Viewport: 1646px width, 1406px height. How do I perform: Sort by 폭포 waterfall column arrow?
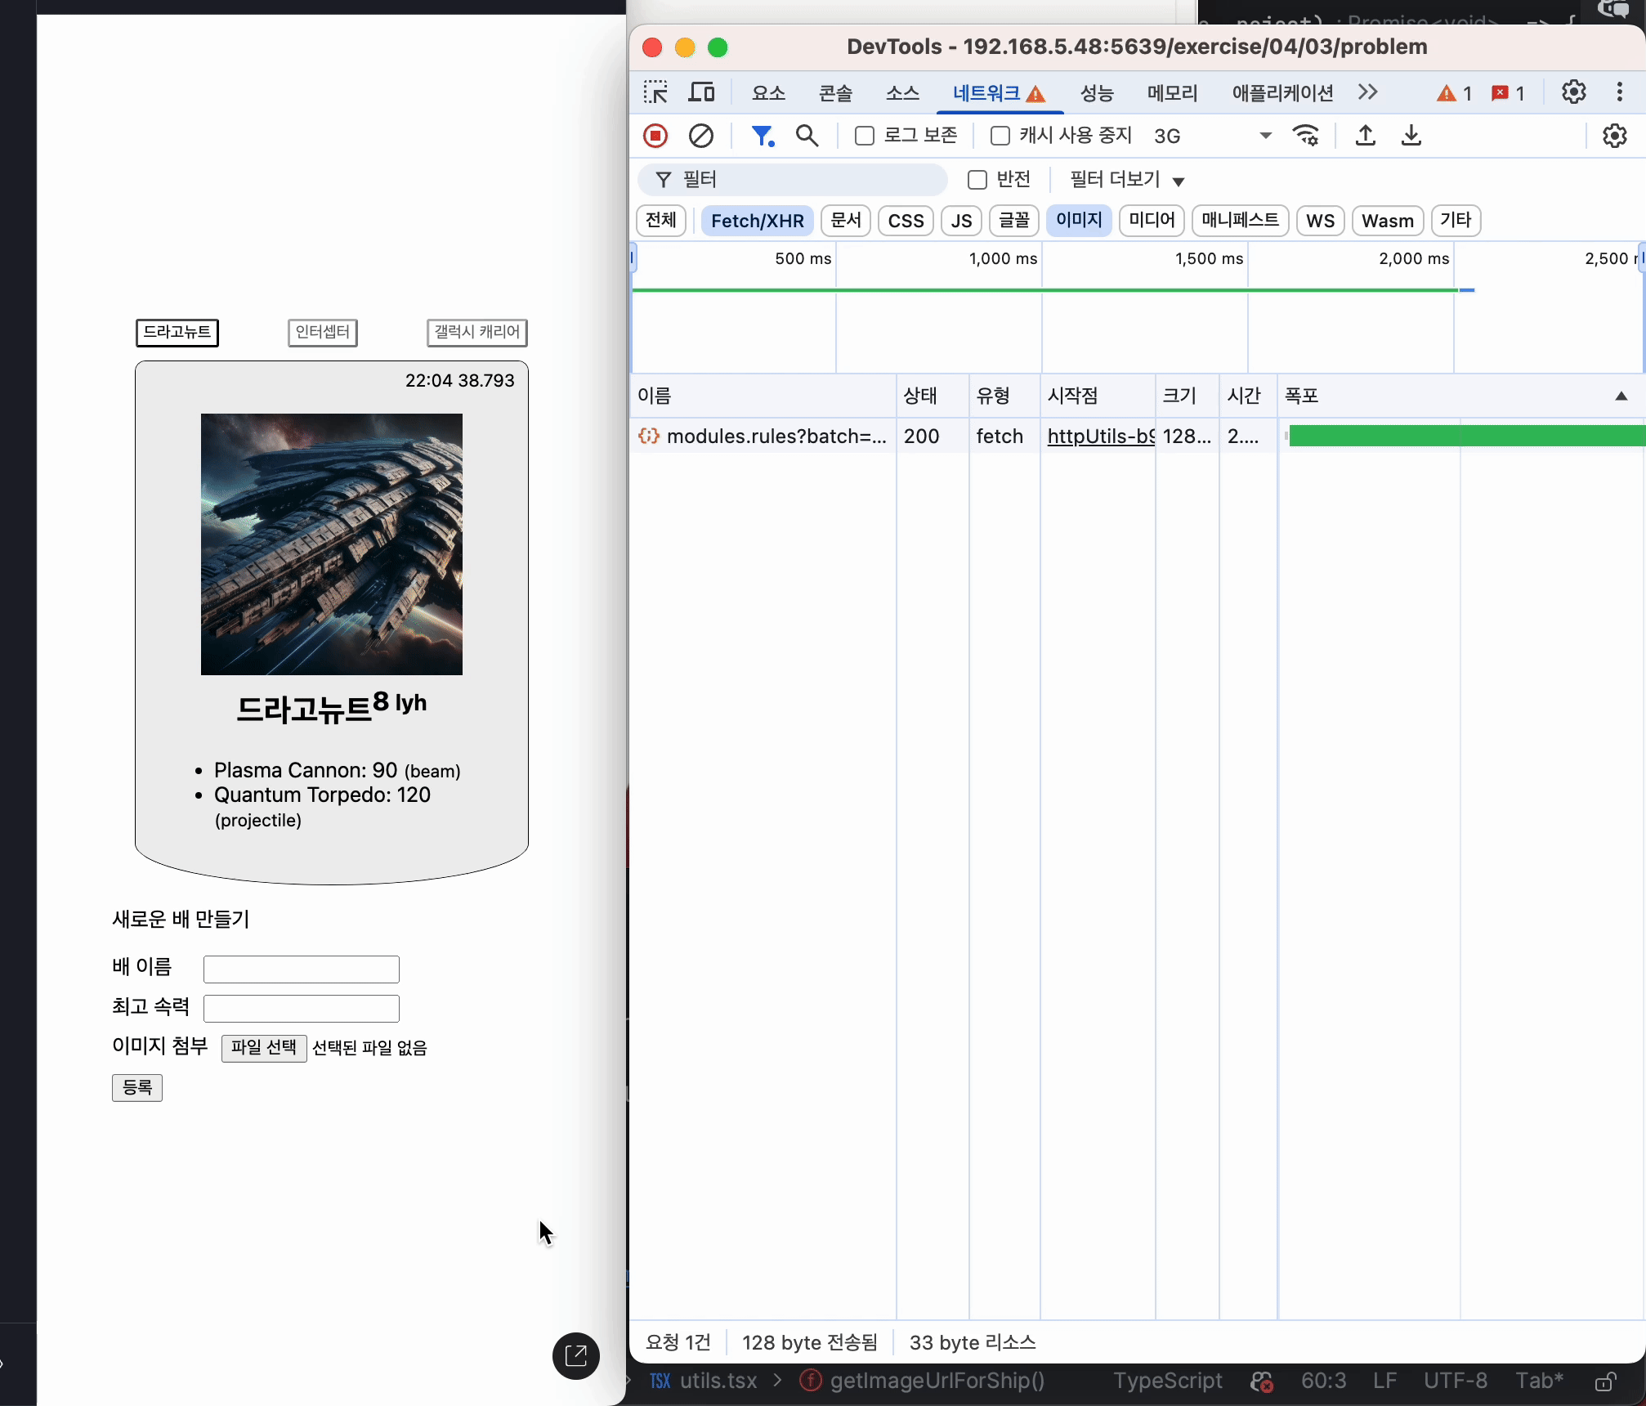(x=1621, y=396)
